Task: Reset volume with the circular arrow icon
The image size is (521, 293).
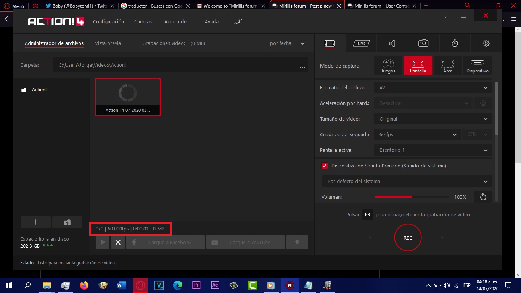Action: tap(483, 197)
